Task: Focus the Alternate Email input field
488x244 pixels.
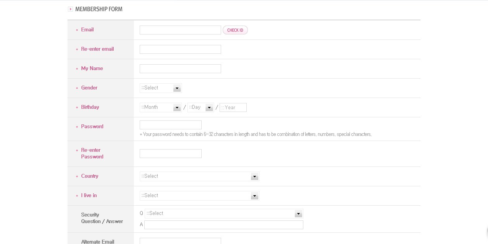Action: [180, 241]
